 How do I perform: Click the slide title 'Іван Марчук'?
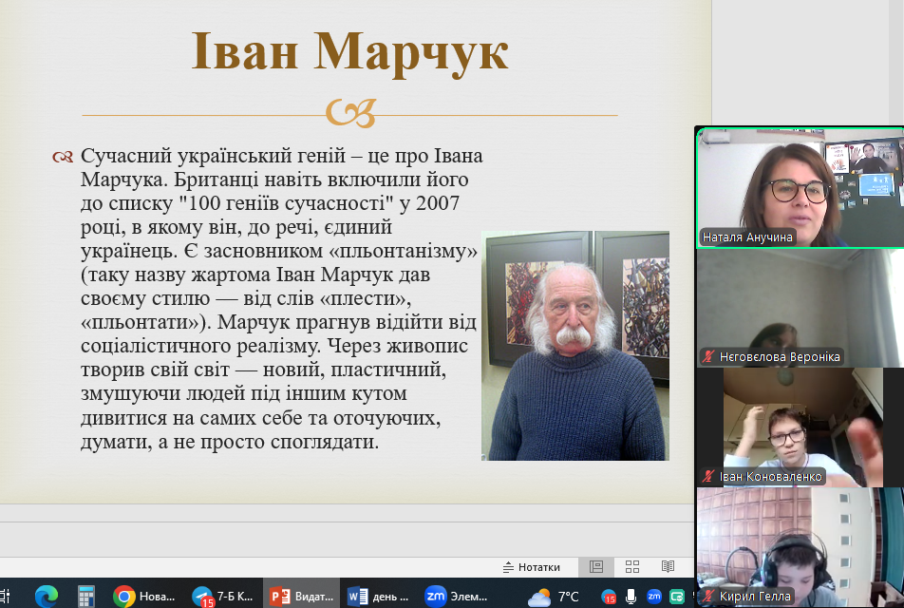[350, 52]
